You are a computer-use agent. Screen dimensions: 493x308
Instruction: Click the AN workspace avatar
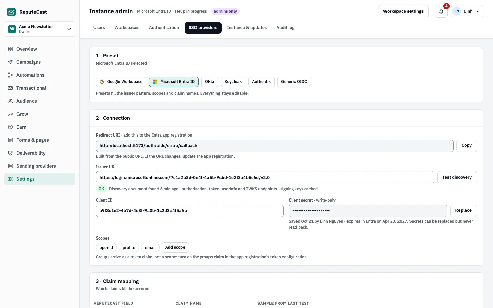click(x=12, y=29)
